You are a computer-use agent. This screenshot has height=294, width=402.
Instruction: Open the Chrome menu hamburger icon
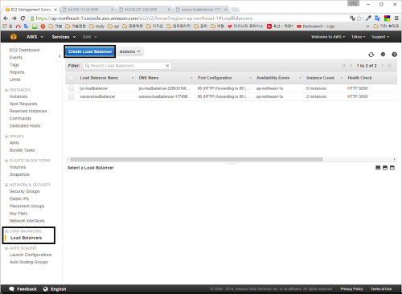point(396,18)
